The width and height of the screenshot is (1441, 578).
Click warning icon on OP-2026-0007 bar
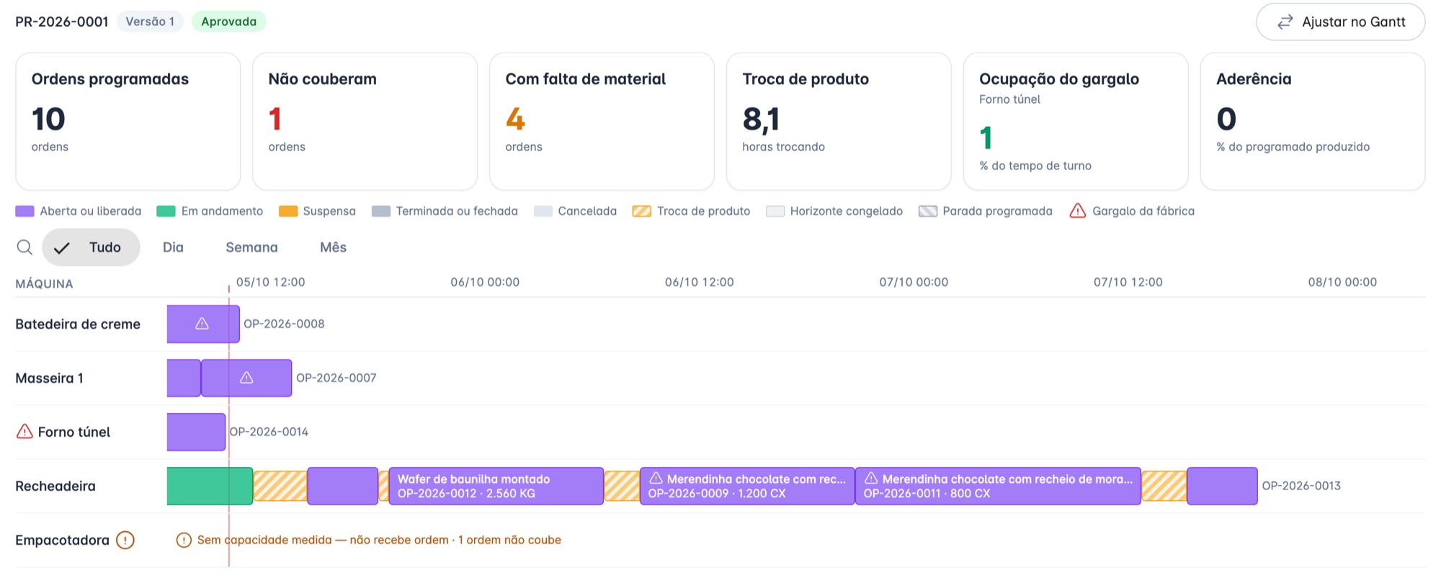tap(246, 378)
